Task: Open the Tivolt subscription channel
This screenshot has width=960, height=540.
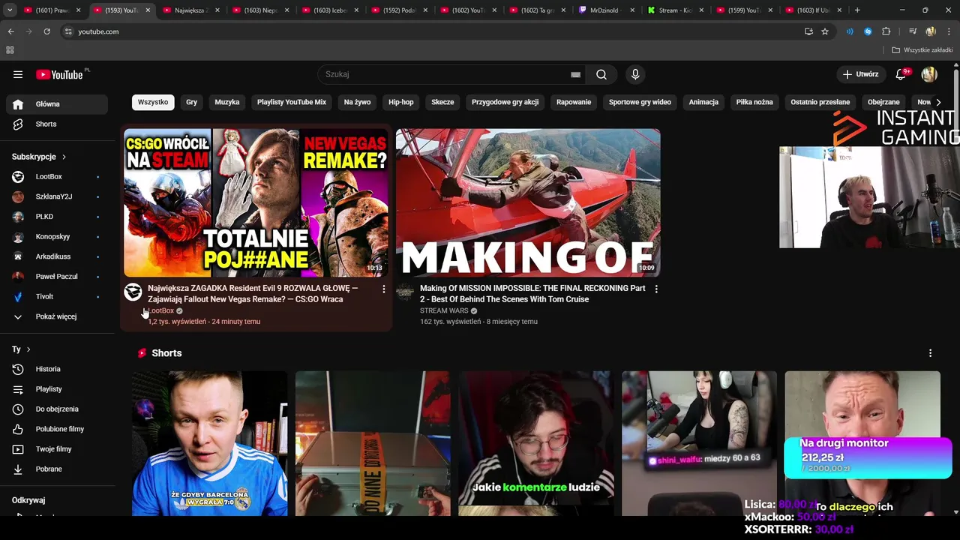Action: [x=57, y=296]
